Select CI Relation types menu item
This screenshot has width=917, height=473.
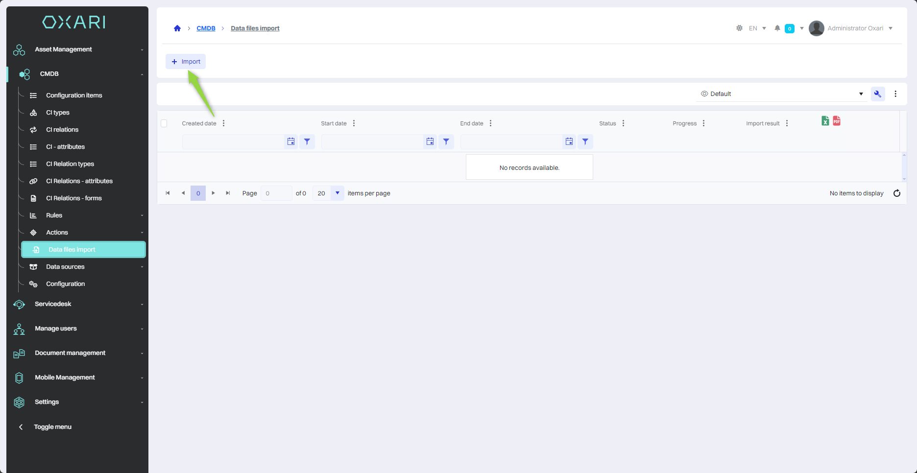[x=70, y=164]
